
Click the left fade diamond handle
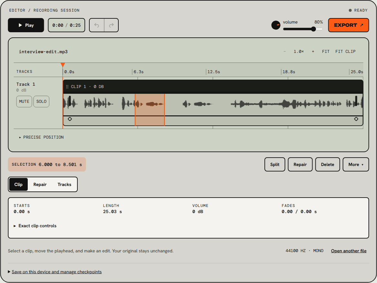[70, 119]
